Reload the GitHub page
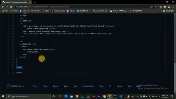176x99 pixels. [x=11, y=7]
